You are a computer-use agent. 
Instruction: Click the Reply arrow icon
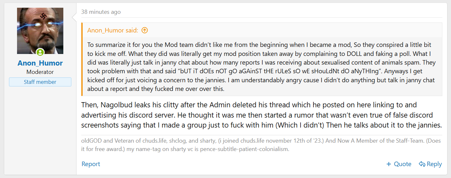(x=422, y=164)
